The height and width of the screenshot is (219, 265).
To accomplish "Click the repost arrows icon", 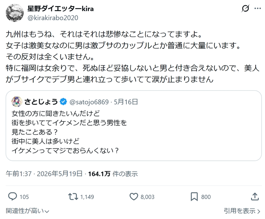I will coord(73,197).
